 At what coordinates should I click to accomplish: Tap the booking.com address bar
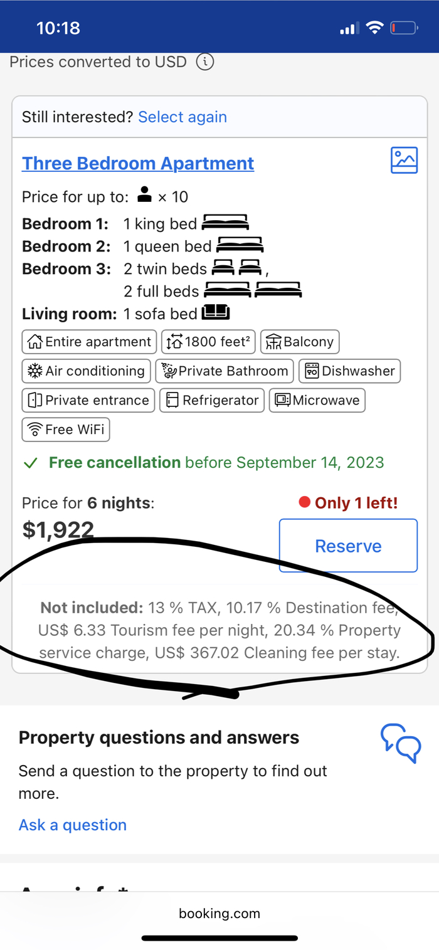click(x=219, y=914)
